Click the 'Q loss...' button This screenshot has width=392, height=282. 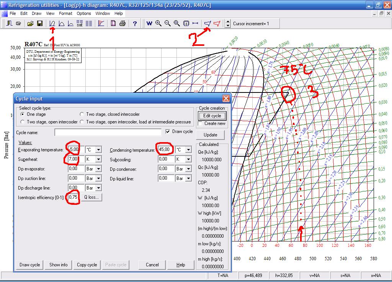pyautogui.click(x=91, y=198)
